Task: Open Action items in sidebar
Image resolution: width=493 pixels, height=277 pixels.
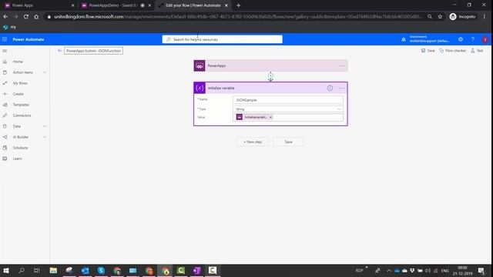Action: (x=22, y=72)
